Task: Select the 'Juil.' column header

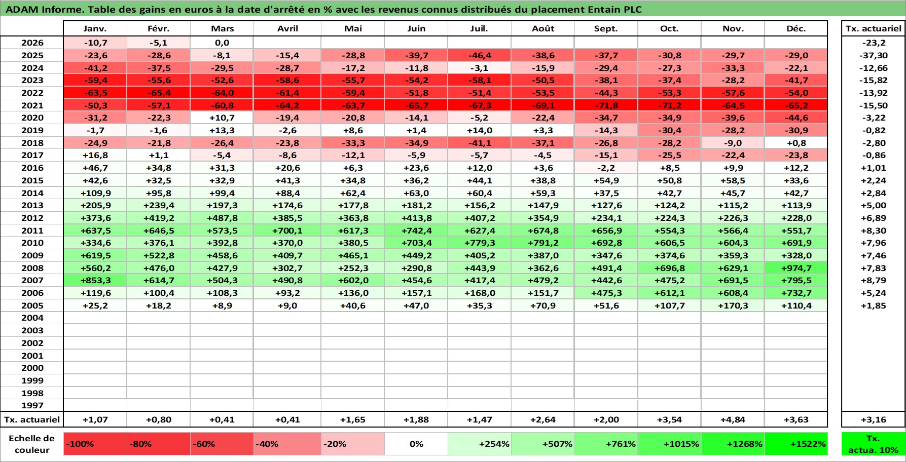Action: pyautogui.click(x=480, y=28)
